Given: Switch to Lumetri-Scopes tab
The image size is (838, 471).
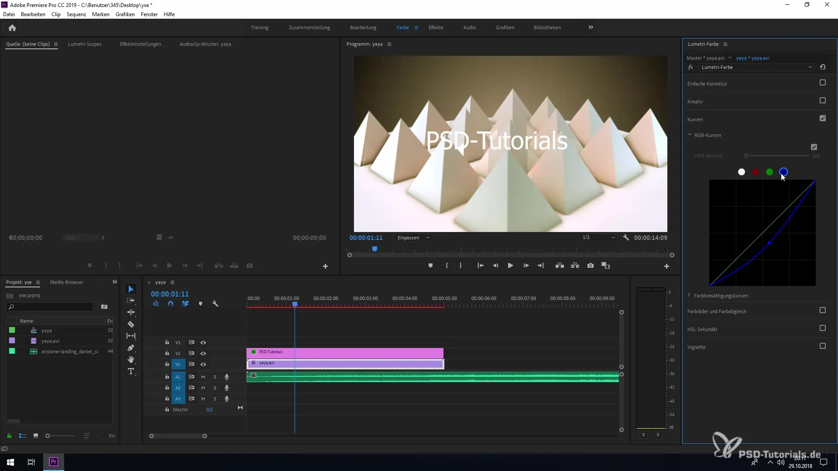Looking at the screenshot, I should click(85, 44).
